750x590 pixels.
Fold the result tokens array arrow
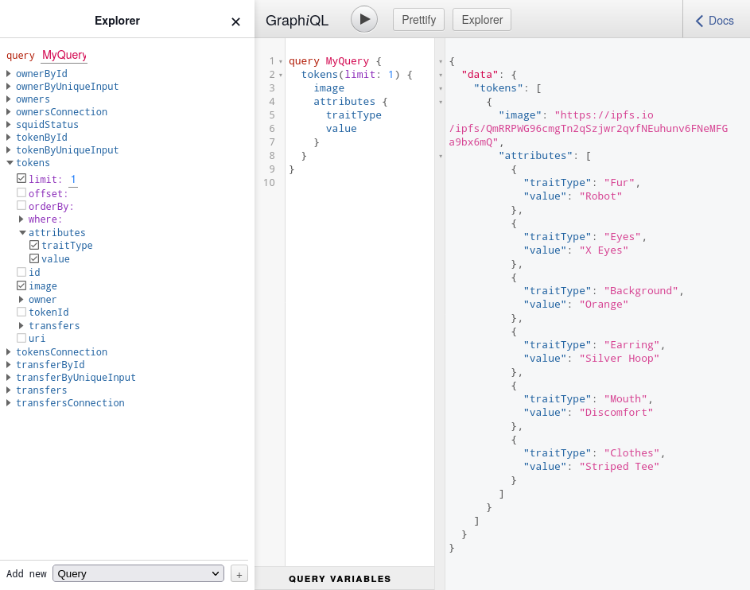441,88
